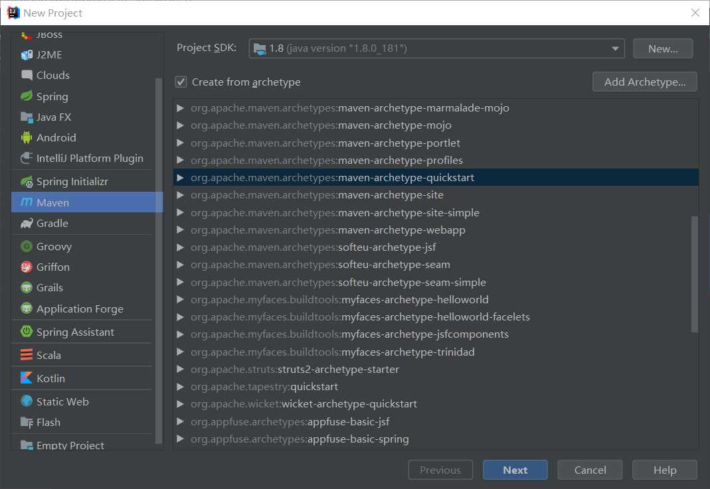Click the Grails icon
Image resolution: width=710 pixels, height=489 pixels.
(27, 288)
